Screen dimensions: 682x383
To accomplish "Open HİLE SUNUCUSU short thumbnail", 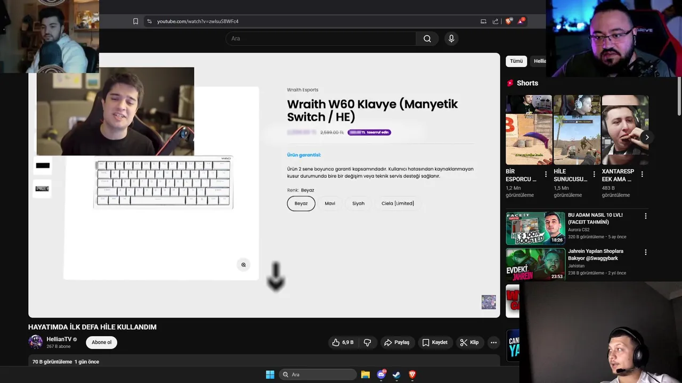I will pos(577,130).
